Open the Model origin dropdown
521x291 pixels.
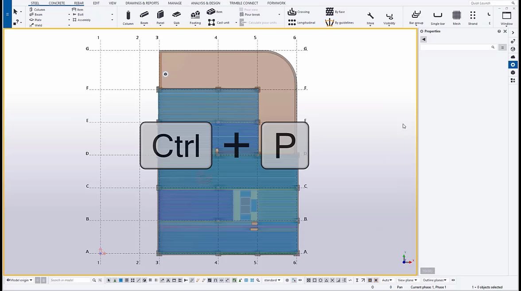coord(19,280)
